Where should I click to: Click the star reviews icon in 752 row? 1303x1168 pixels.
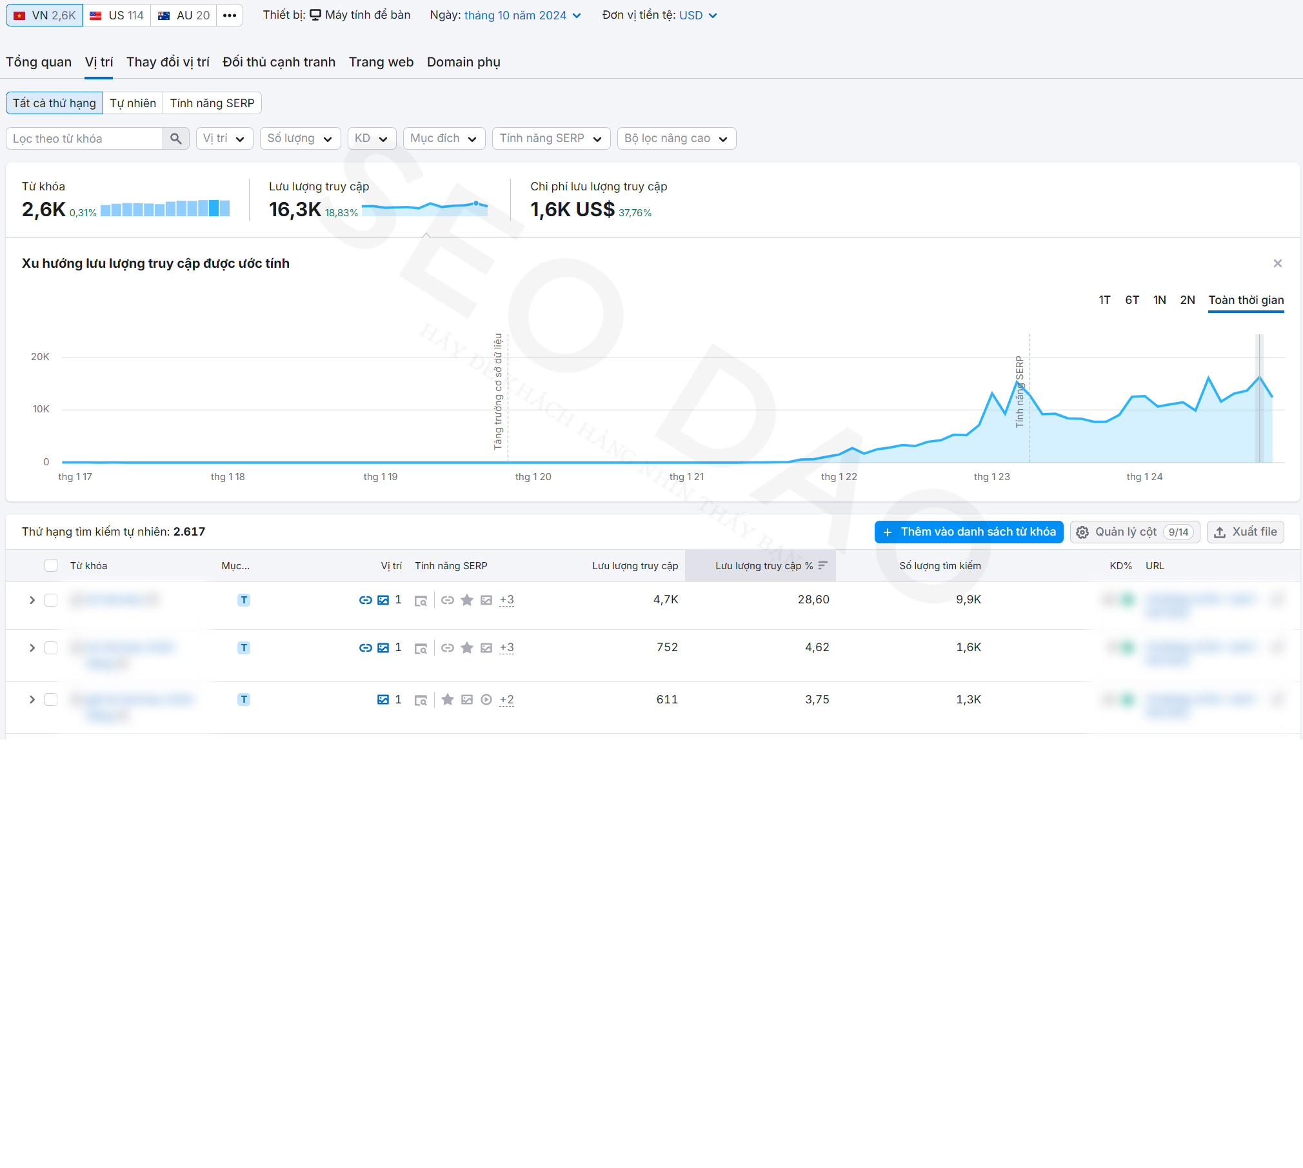coord(467,648)
